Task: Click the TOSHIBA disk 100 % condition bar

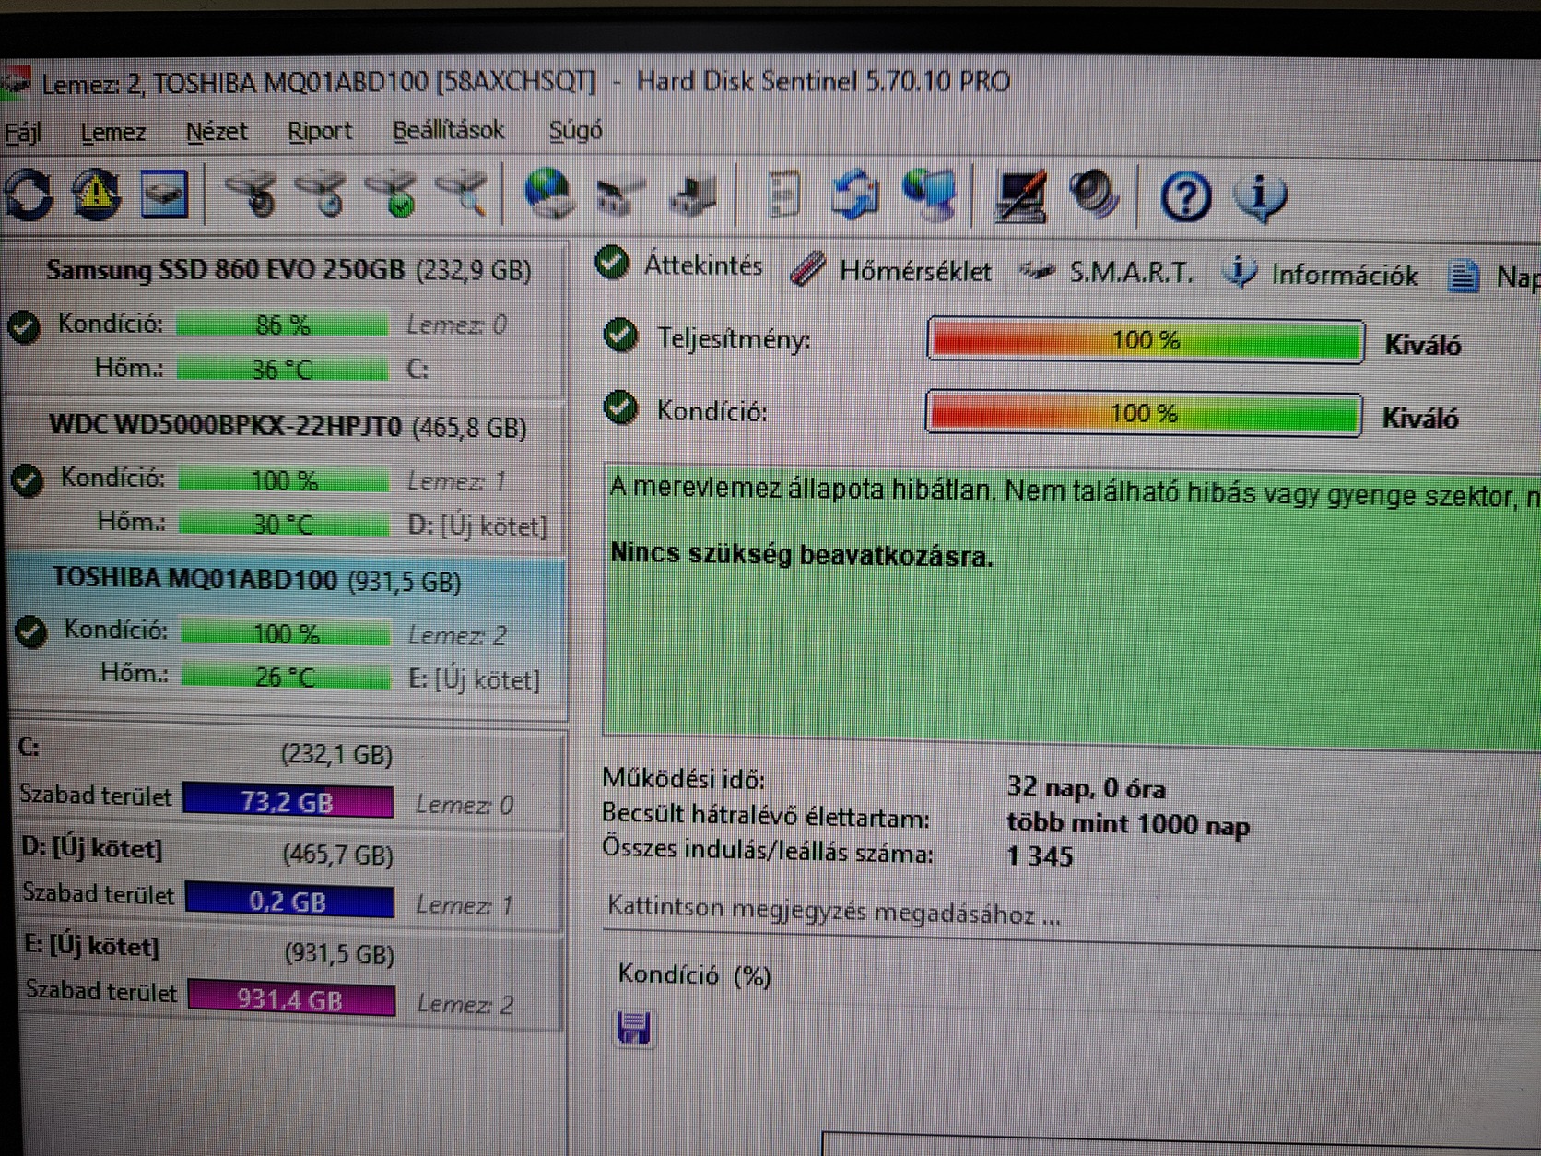Action: pyautogui.click(x=286, y=633)
